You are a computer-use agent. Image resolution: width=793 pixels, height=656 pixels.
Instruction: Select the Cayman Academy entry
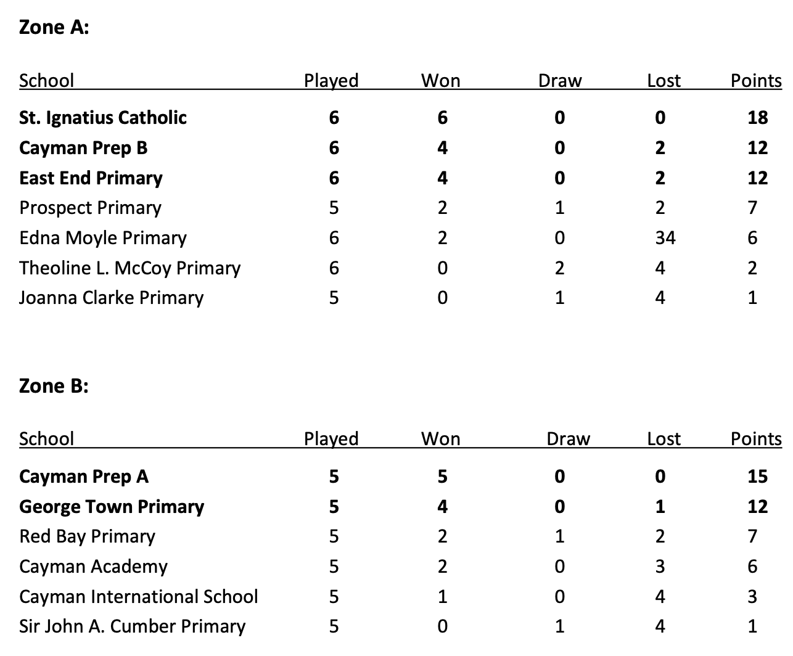(x=93, y=567)
